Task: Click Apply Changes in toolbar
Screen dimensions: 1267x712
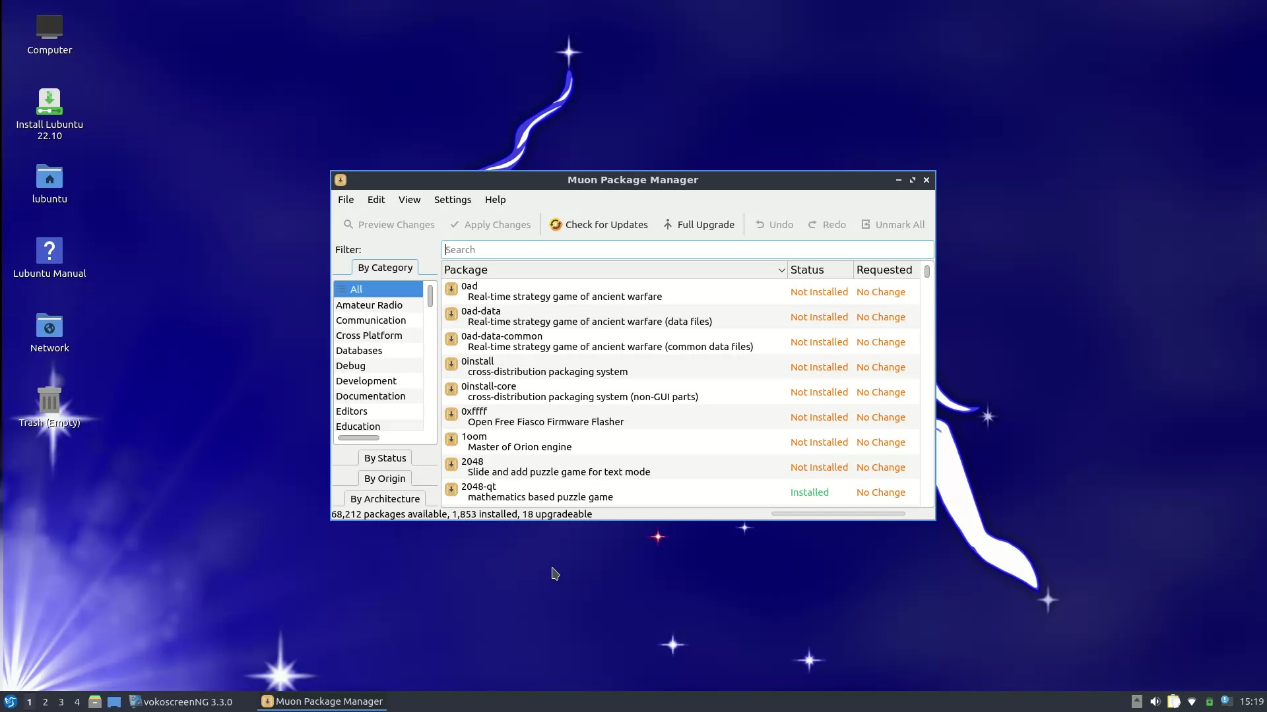Action: click(x=490, y=225)
